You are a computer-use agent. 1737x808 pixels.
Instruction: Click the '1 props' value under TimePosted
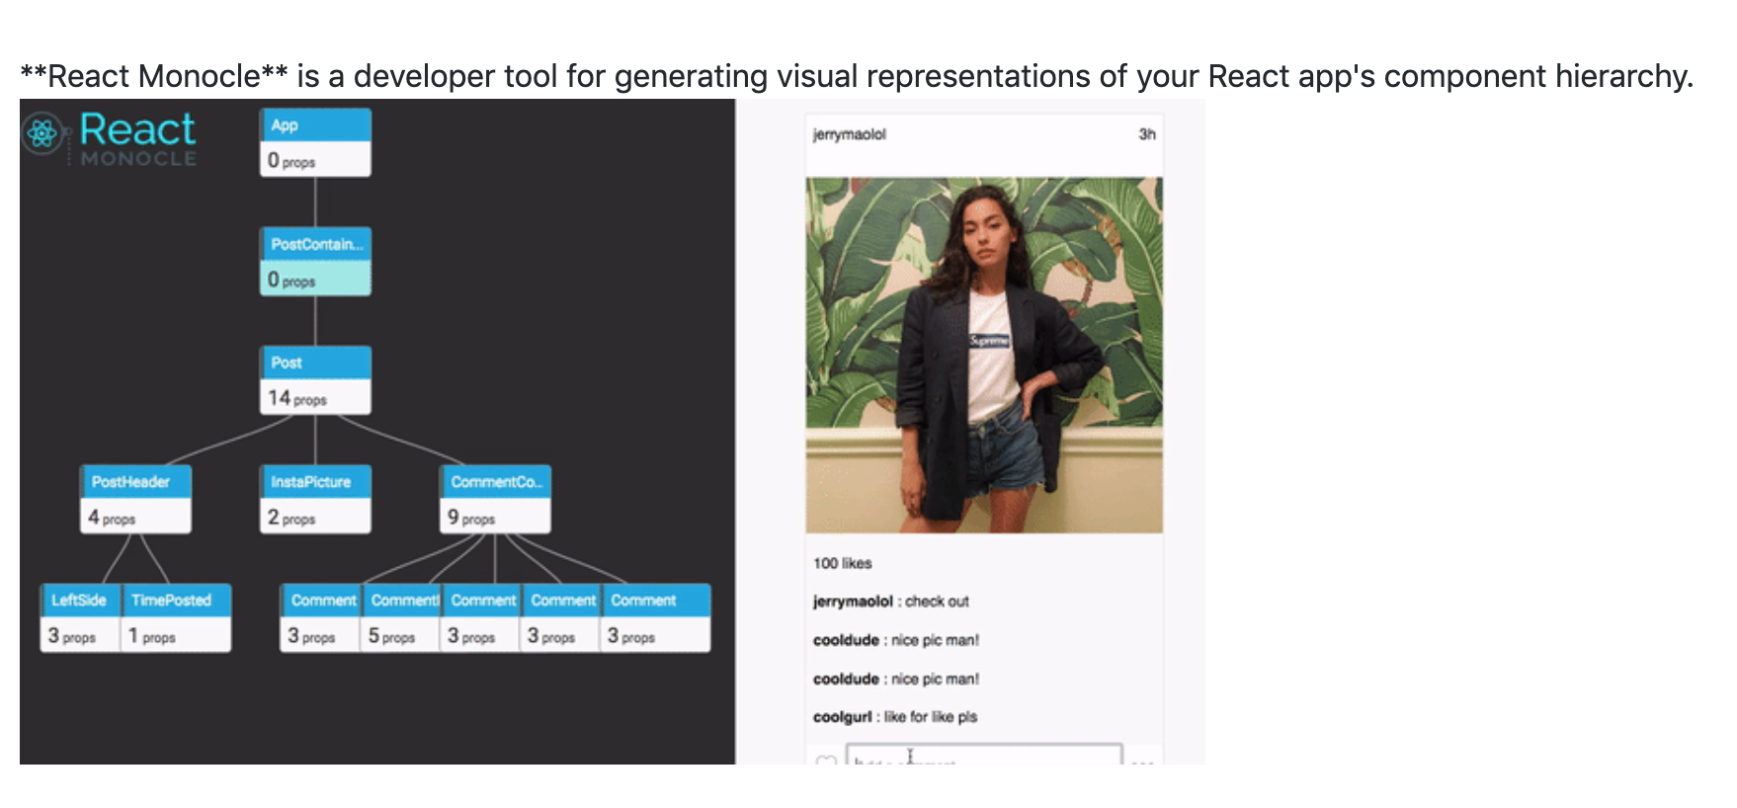coord(152,636)
